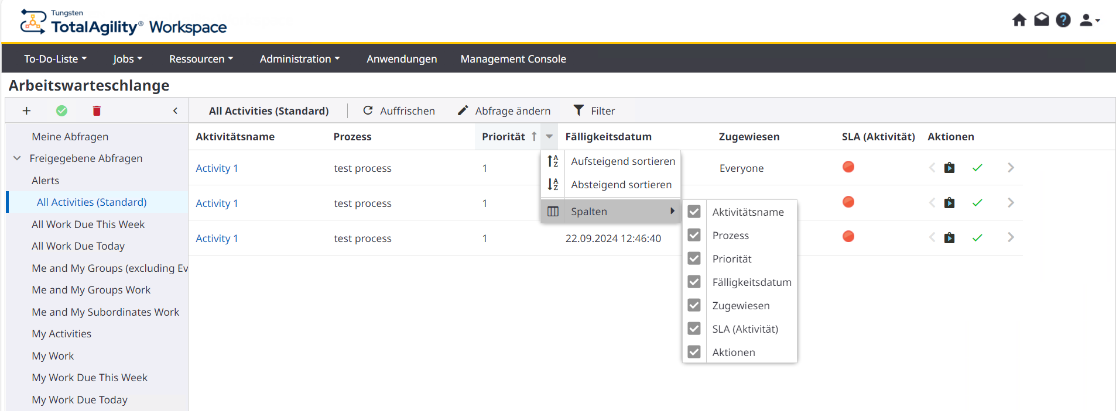Select My Work Due This Week query

(x=90, y=378)
